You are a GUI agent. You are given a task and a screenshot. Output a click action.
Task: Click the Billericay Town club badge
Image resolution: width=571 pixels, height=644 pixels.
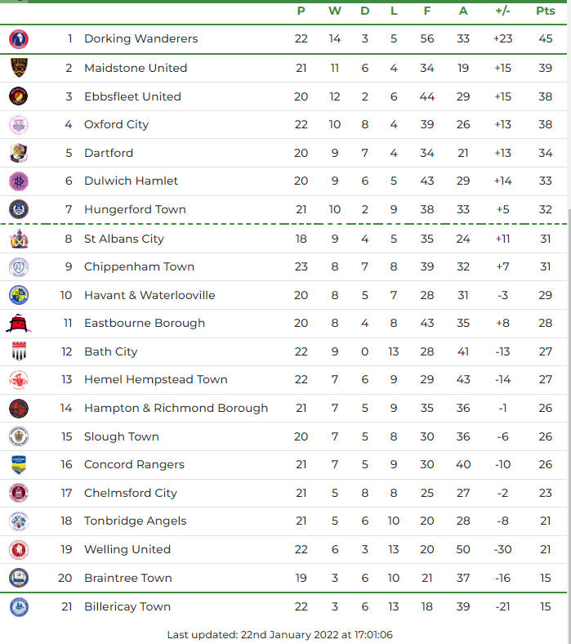pos(18,606)
